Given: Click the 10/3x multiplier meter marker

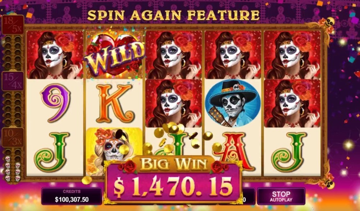Looking at the screenshot, I should (x=13, y=137).
